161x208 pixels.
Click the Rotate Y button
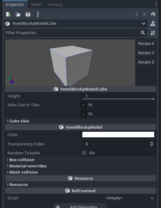pos(146,53)
